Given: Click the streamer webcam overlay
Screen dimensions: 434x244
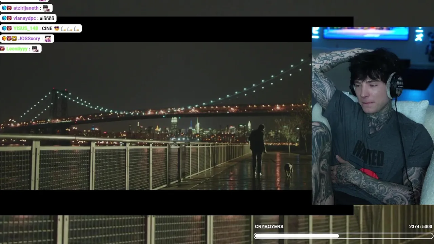Looking at the screenshot, I should point(373,116).
